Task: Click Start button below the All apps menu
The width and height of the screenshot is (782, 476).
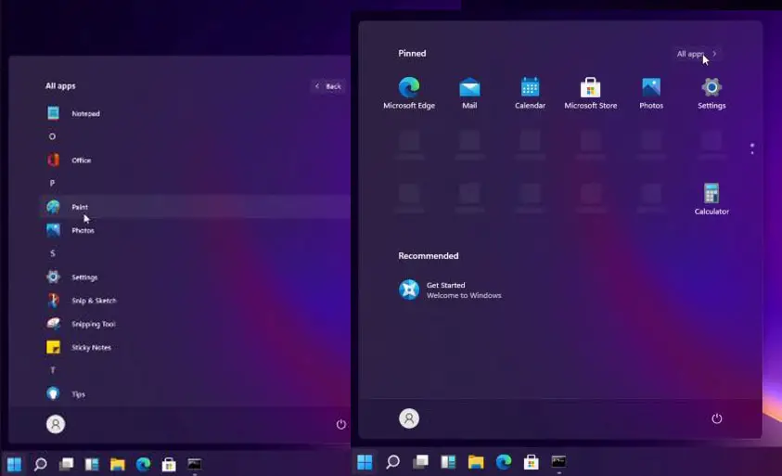Action: pos(15,464)
